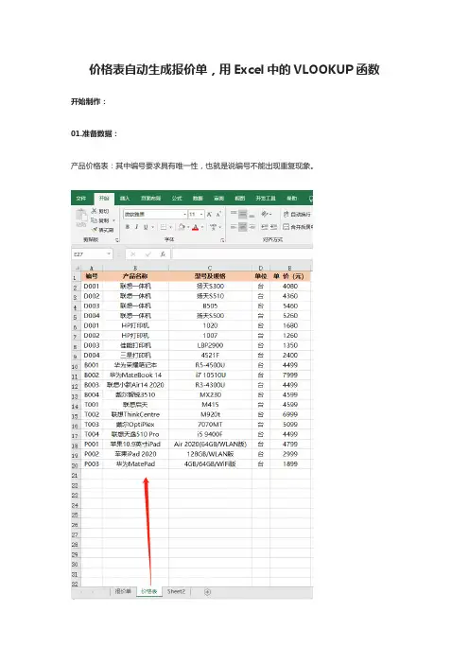The width and height of the screenshot is (469, 664).
Task: Click the text orientation icon
Action: 265,214
